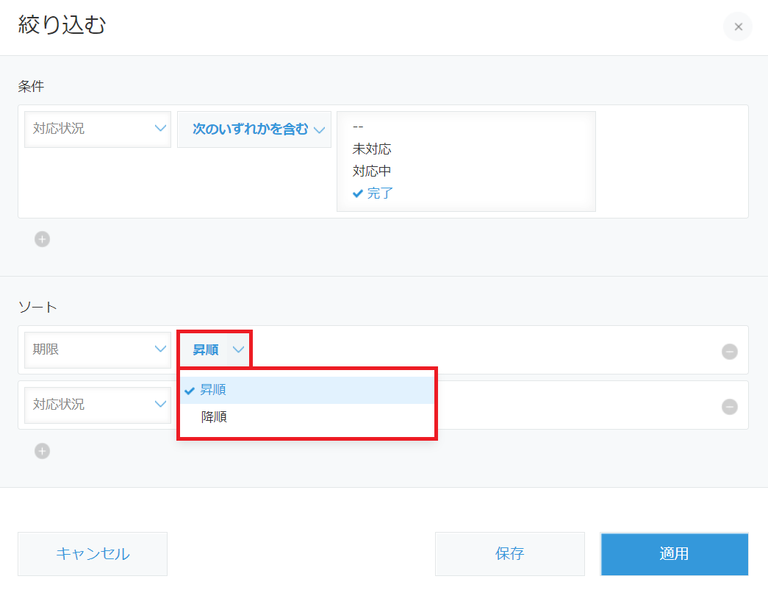Choose 降順 in the sort order menu

(x=307, y=417)
